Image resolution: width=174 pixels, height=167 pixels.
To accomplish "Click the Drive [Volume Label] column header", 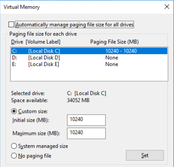I will [x=35, y=41].
